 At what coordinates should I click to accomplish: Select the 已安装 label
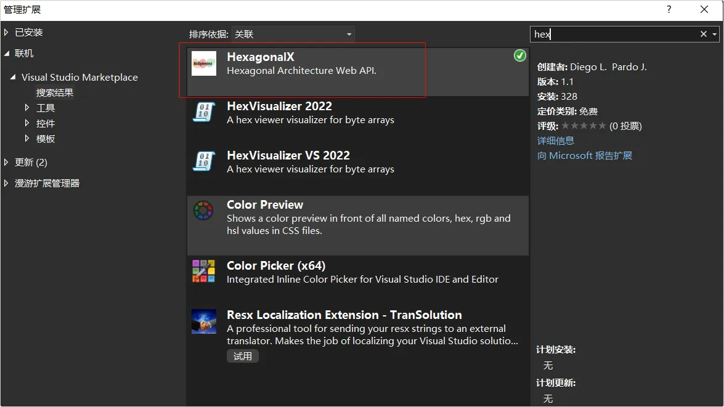point(28,32)
